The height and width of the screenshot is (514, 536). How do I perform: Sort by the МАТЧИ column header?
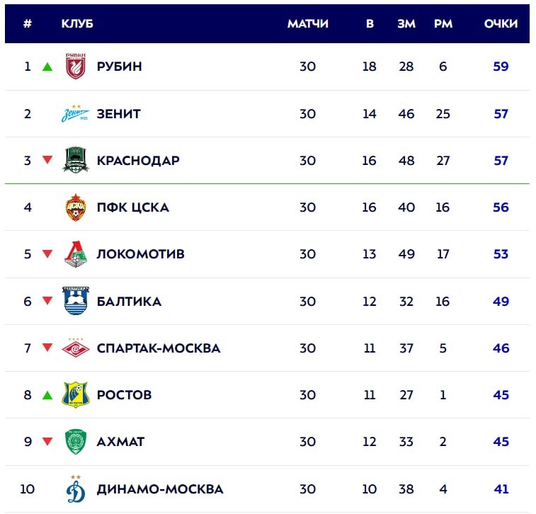pyautogui.click(x=307, y=23)
